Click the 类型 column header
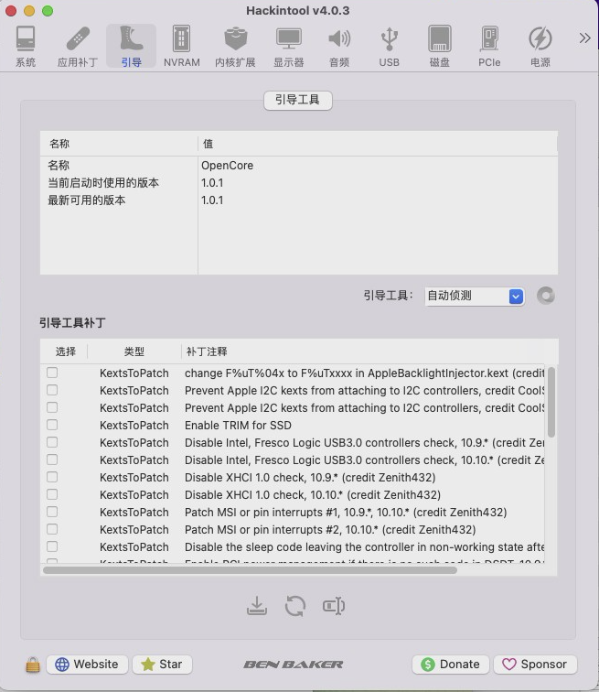Image resolution: width=599 pixels, height=692 pixels. coord(134,351)
